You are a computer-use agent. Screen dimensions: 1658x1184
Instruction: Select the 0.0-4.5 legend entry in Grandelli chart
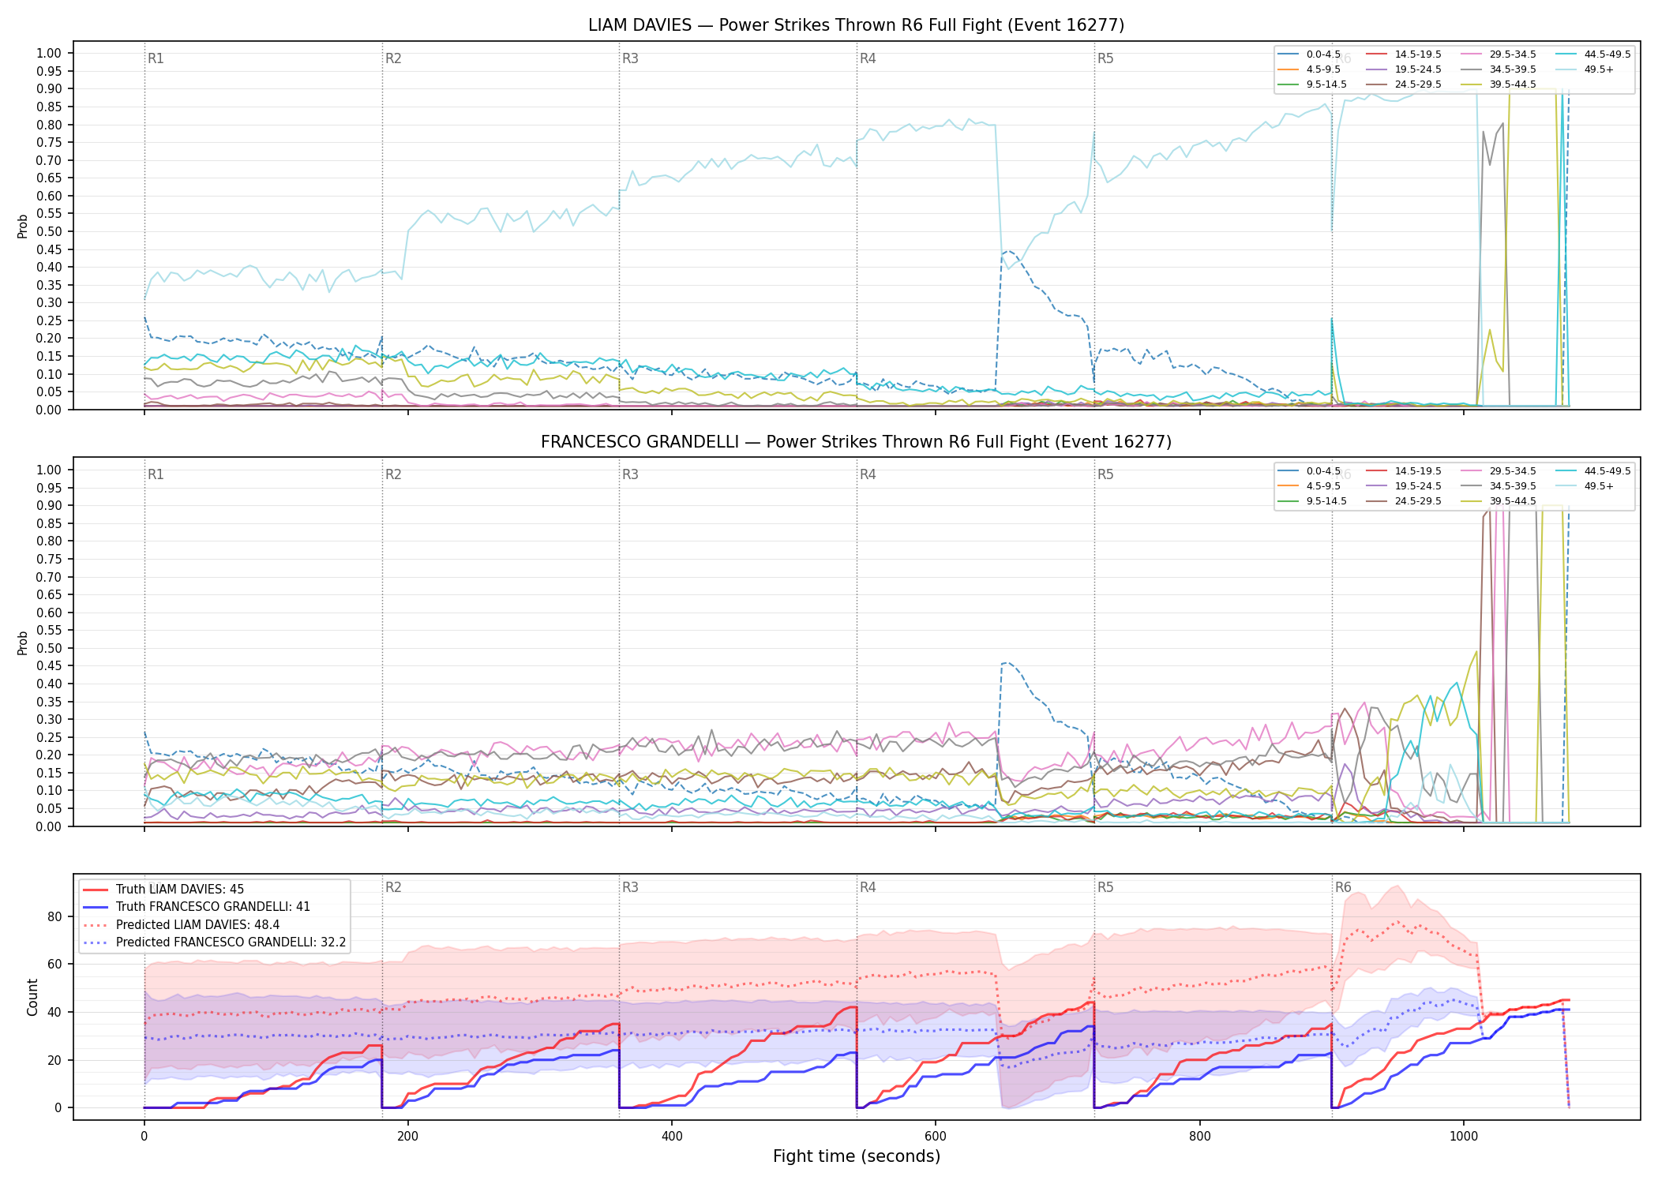point(1310,471)
